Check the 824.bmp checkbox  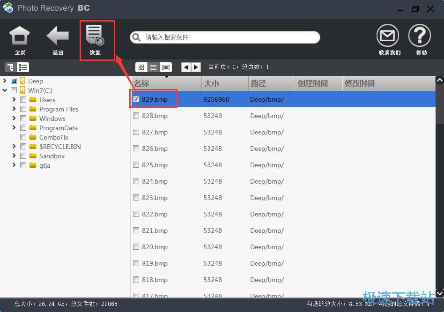[136, 181]
